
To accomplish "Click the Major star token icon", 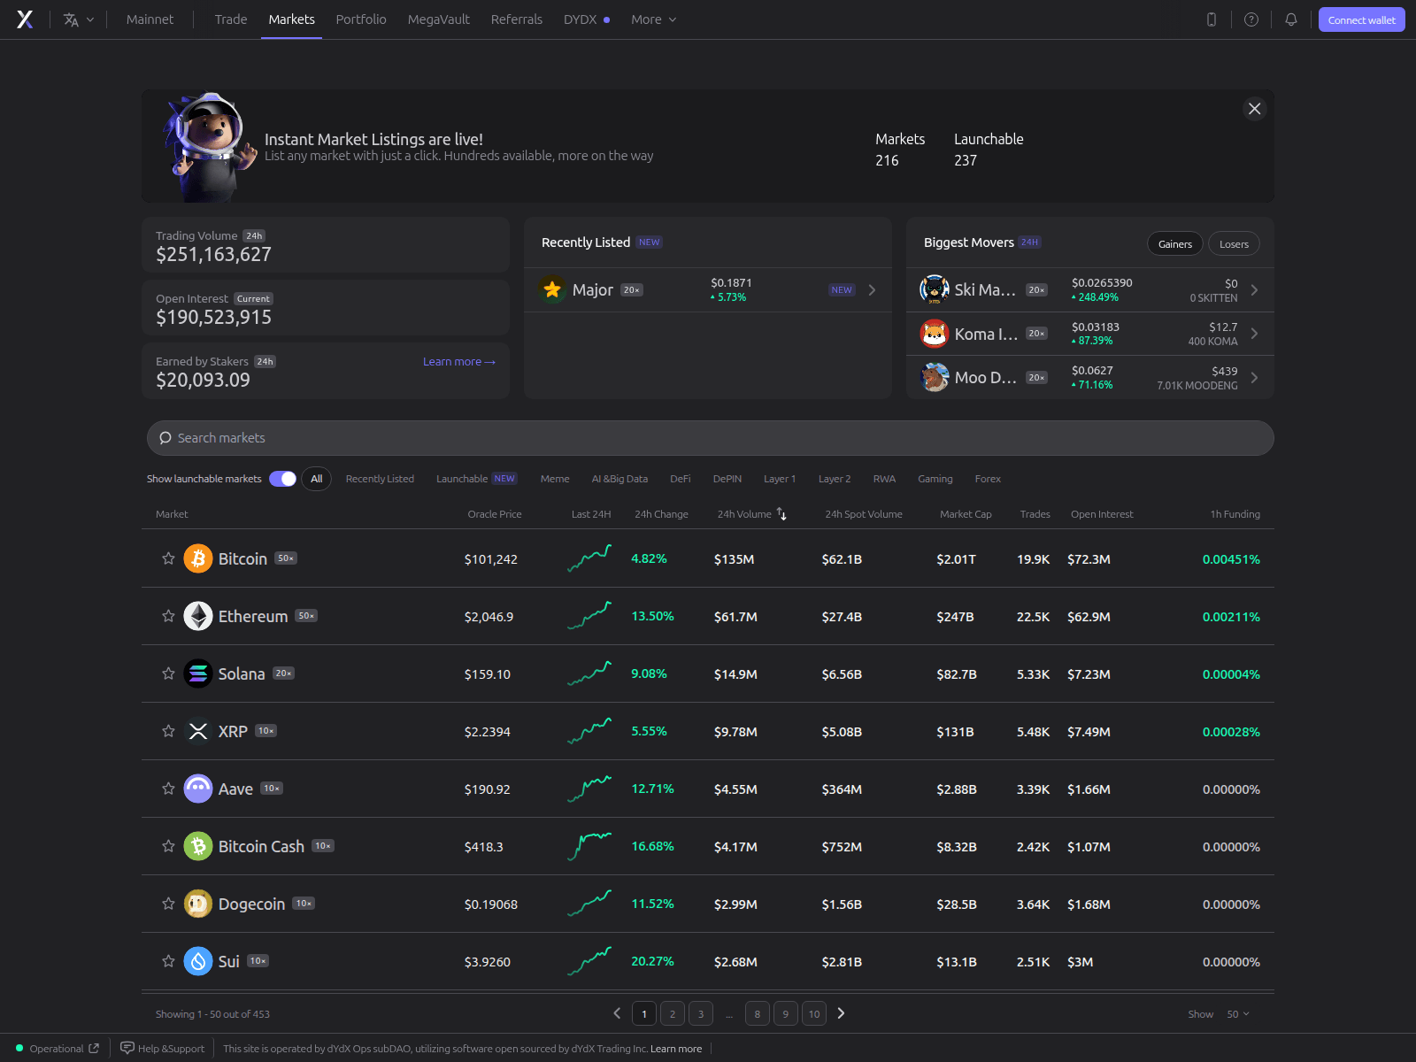I will (x=552, y=289).
